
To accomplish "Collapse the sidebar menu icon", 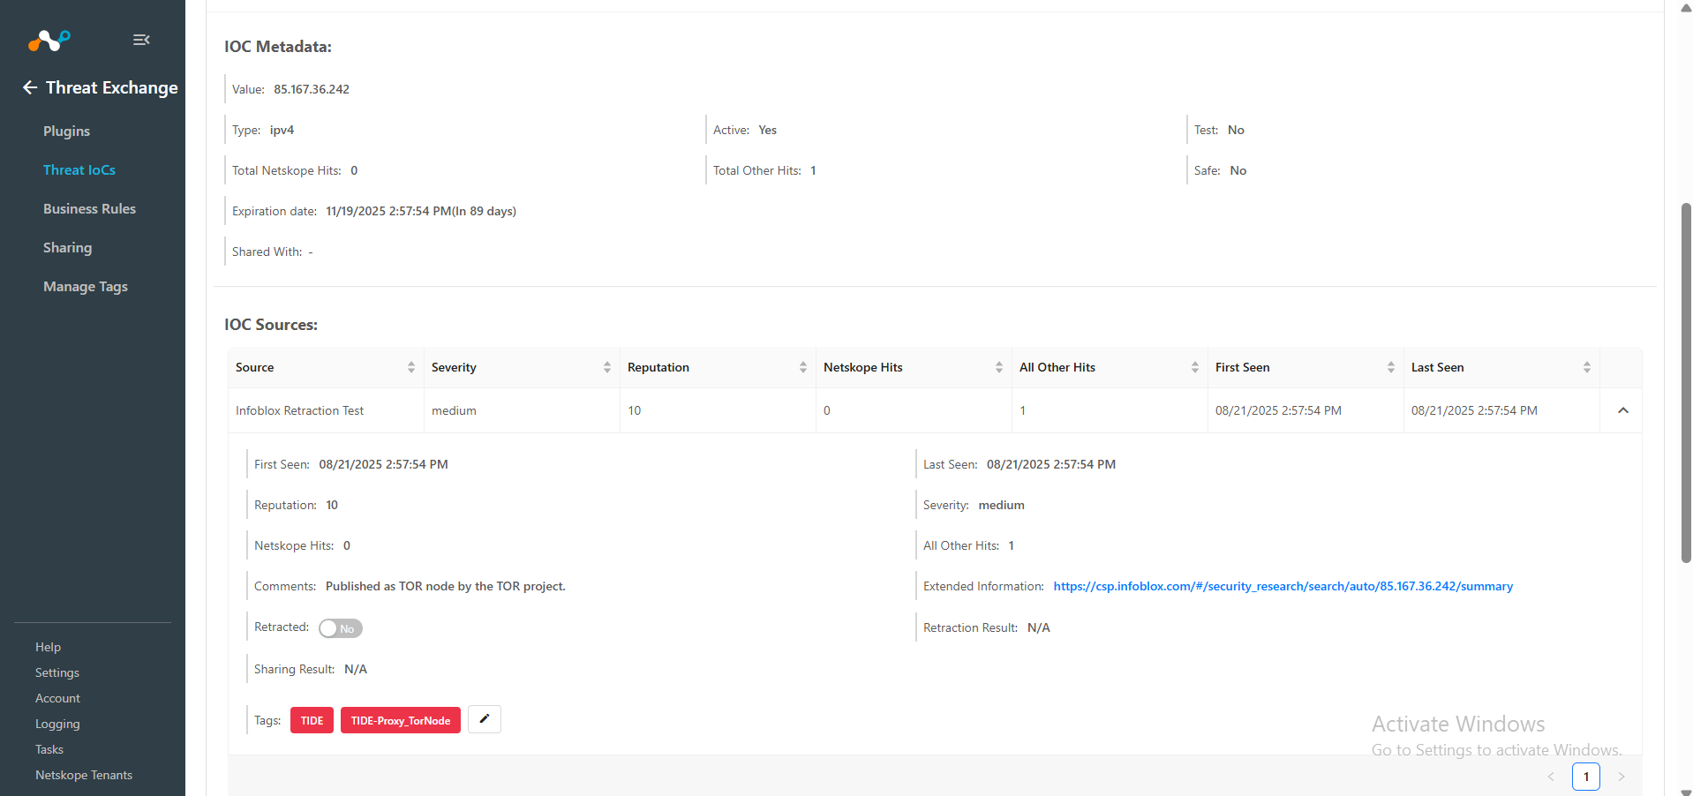I will tap(141, 40).
